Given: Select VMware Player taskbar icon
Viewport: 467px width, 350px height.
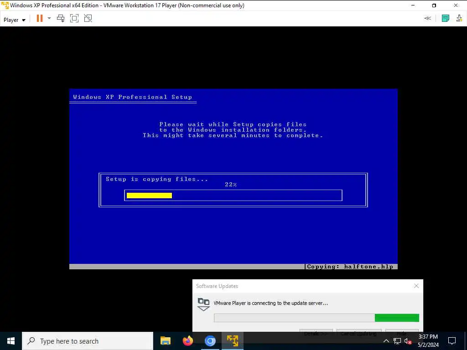Looking at the screenshot, I should coord(232,341).
